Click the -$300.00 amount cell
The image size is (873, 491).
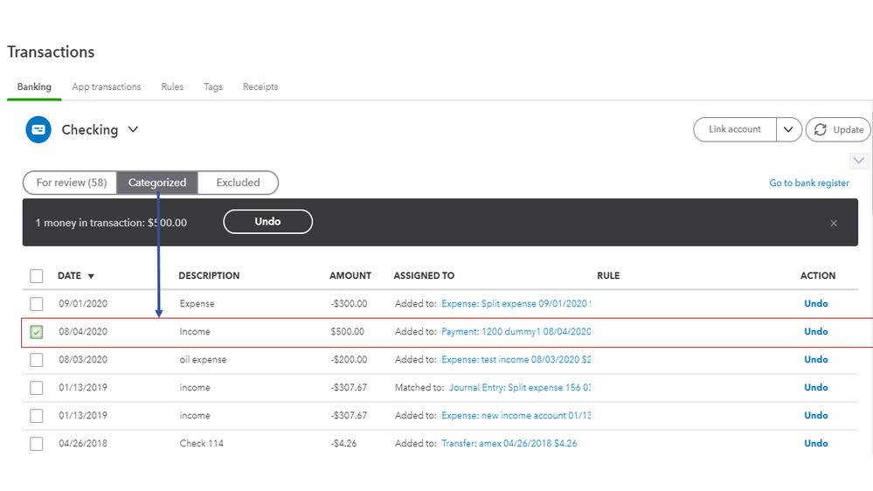tap(349, 304)
